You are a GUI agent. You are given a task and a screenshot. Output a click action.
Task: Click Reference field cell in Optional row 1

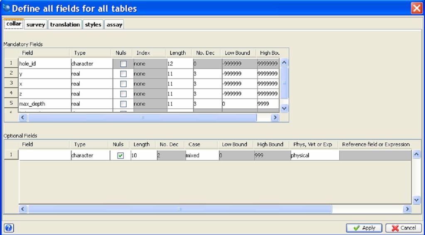[x=376, y=155]
